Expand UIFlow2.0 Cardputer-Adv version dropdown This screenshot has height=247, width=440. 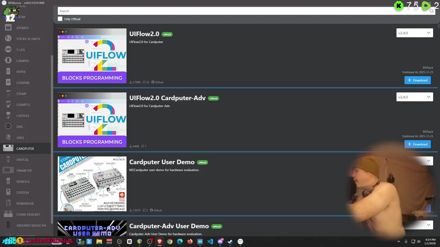[415, 97]
